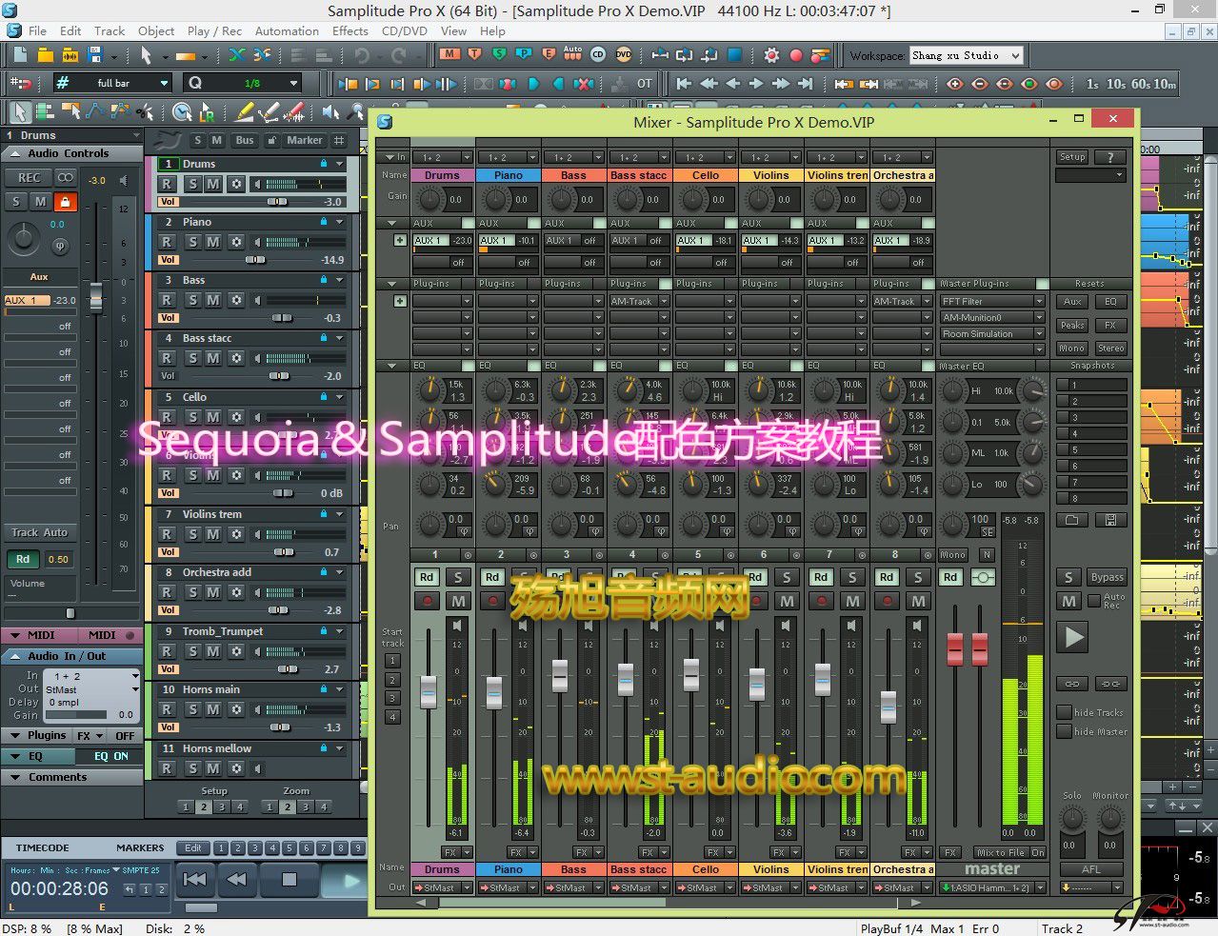The height and width of the screenshot is (936, 1218).
Task: Expand the MIDI section in track editor
Action: pos(16,635)
